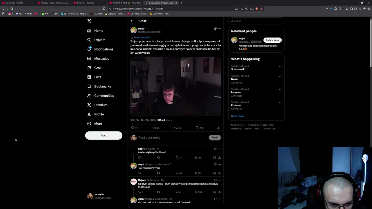Viewport: 372px width, 209px height.
Task: Share the main post
Action: (219, 128)
